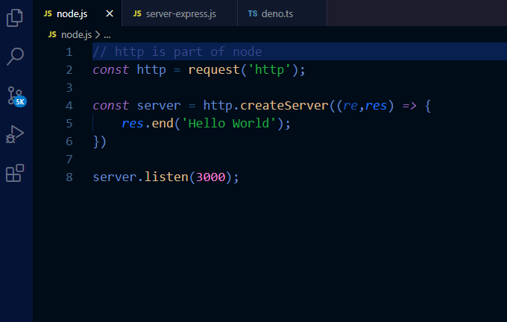Open the Explorer files view
Image resolution: width=507 pixels, height=322 pixels.
[15, 17]
